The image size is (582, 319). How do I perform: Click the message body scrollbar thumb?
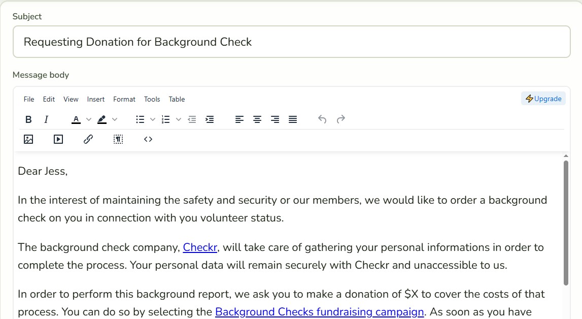coord(566,223)
